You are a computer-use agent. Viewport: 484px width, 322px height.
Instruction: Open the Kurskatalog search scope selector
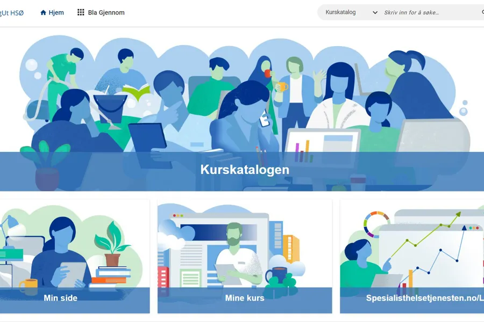351,12
